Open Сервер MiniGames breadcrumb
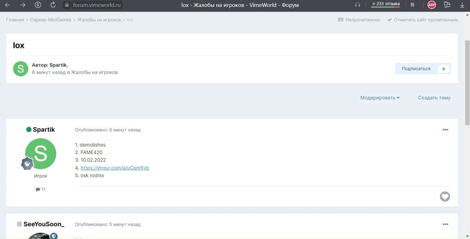The height and width of the screenshot is (239, 470). coord(51,20)
